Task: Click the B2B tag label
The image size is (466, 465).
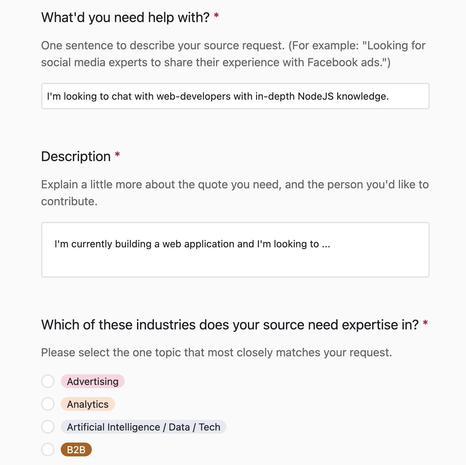Action: (76, 449)
